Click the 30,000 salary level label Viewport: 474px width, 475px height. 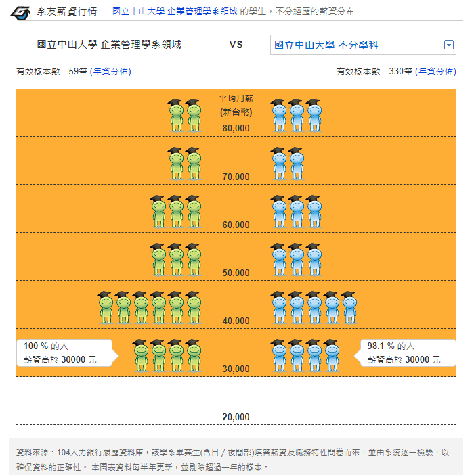click(236, 369)
